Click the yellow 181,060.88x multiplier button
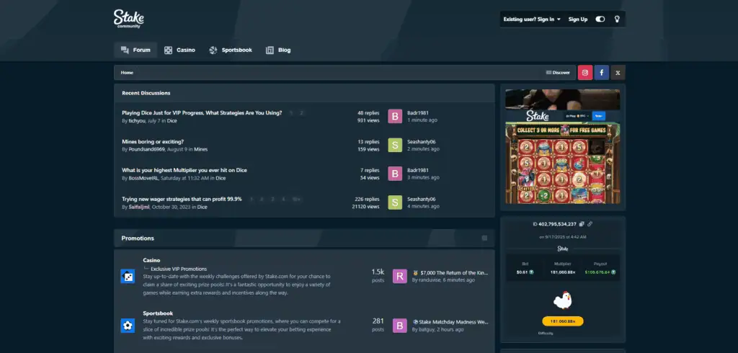The height and width of the screenshot is (353, 738). 562,321
